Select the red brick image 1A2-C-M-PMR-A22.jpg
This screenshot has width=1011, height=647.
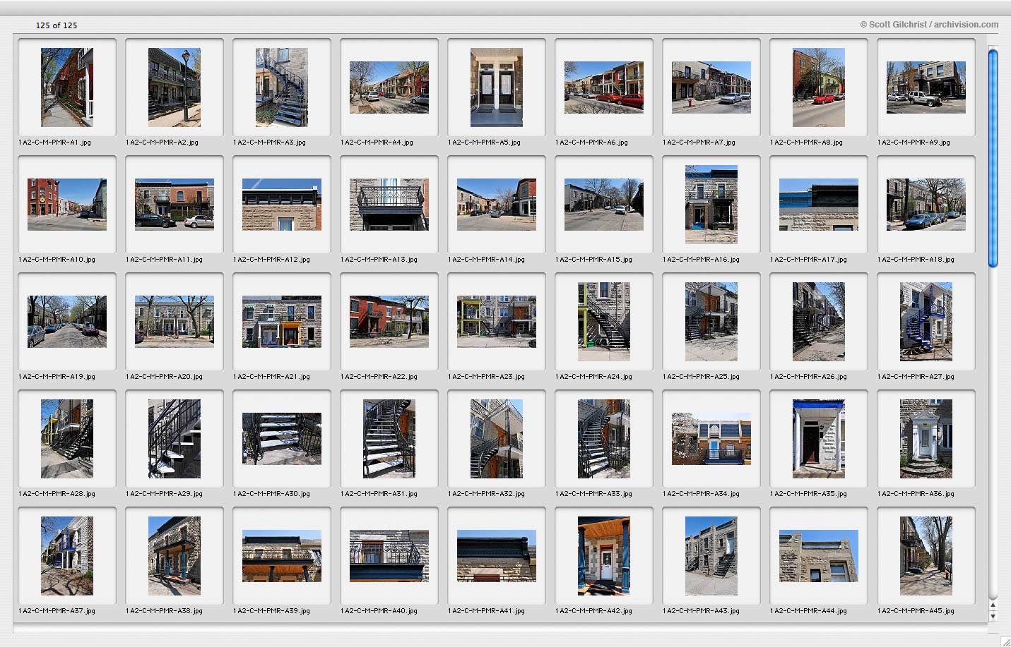[x=389, y=322]
